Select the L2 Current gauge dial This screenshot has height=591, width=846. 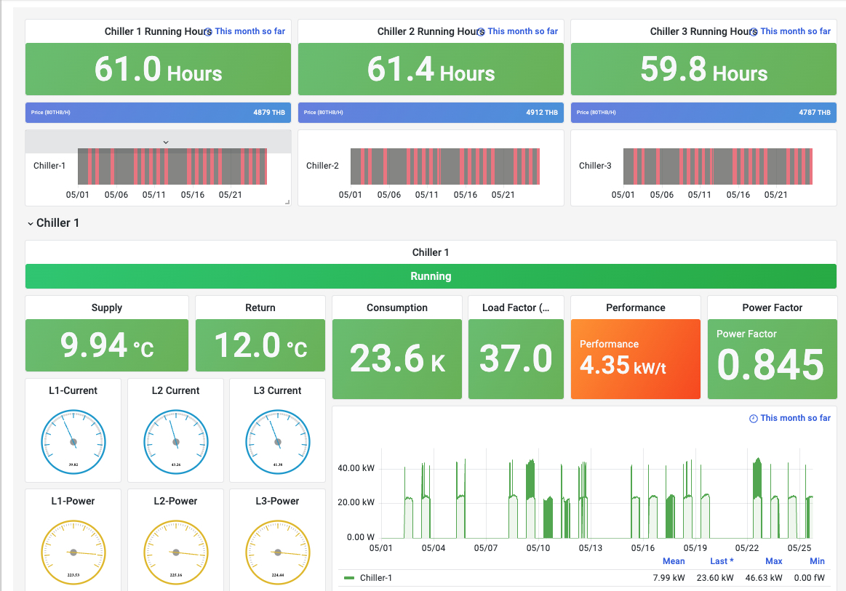(x=175, y=441)
